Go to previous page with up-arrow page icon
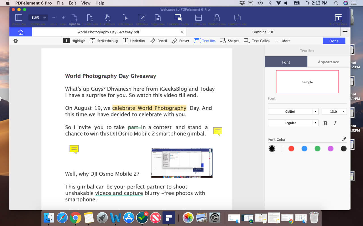The height and width of the screenshot is (226, 363). click(x=74, y=18)
